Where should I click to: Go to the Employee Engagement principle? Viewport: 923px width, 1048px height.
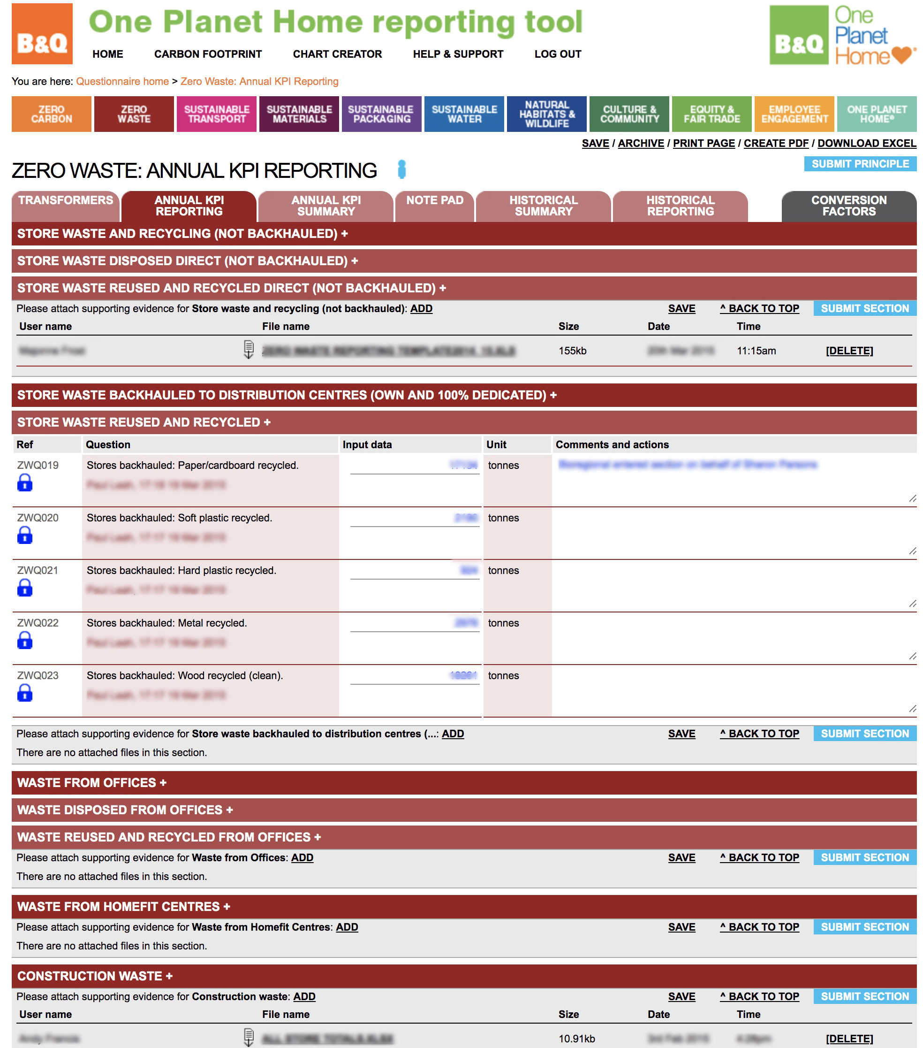pyautogui.click(x=794, y=115)
